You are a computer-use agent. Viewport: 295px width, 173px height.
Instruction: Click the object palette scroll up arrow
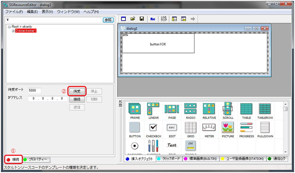click(x=285, y=104)
